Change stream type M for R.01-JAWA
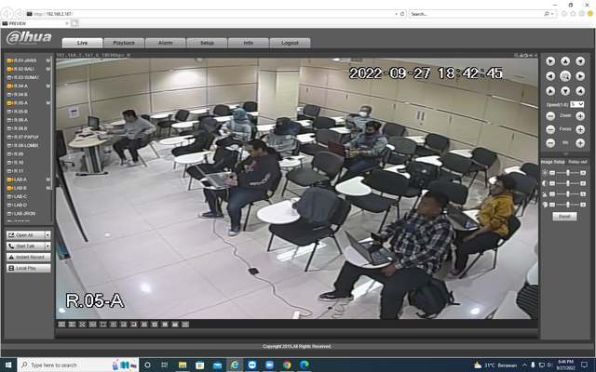The height and width of the screenshot is (372, 596). [48, 60]
